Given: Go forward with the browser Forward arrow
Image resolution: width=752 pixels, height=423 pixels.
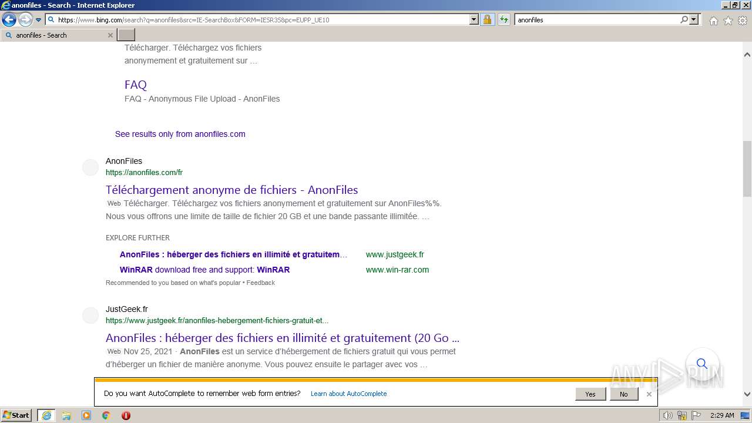Looking at the screenshot, I should tap(25, 19).
